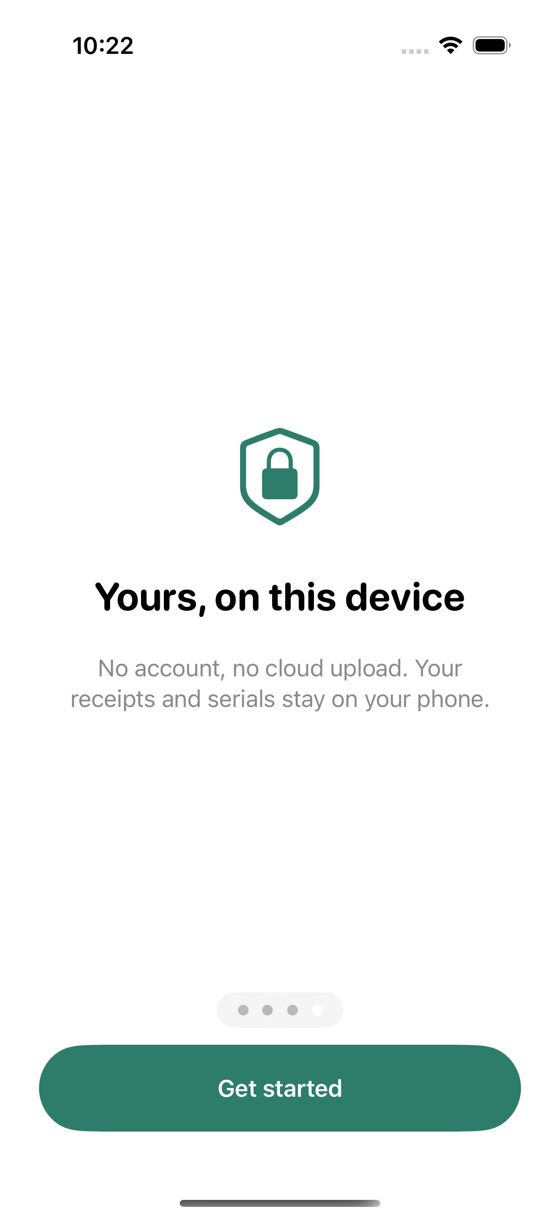Tap the page indicator pill background
560x1218 pixels.
pos(280,1010)
